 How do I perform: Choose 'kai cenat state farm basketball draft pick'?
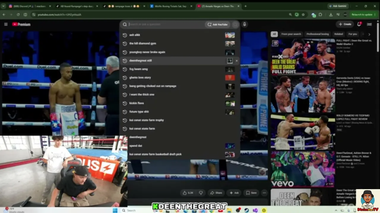click(180, 154)
